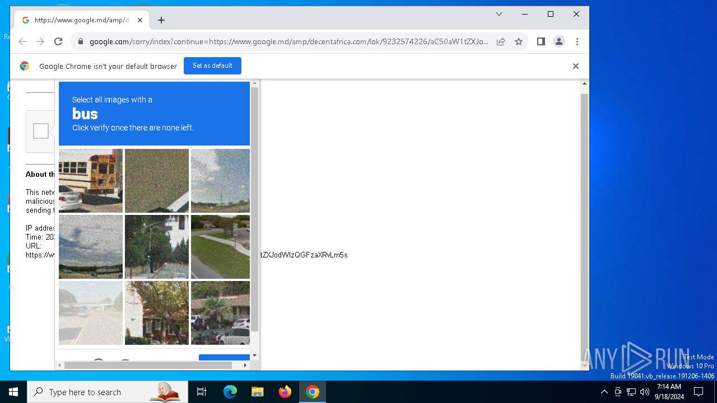717x403 pixels.
Task: Open the side panel icon
Action: click(541, 41)
